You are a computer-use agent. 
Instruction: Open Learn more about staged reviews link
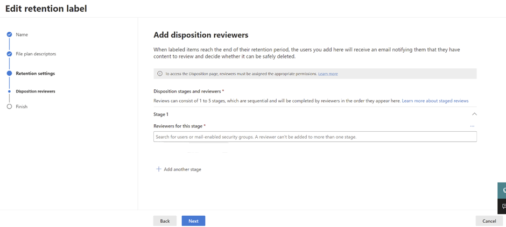[435, 101]
